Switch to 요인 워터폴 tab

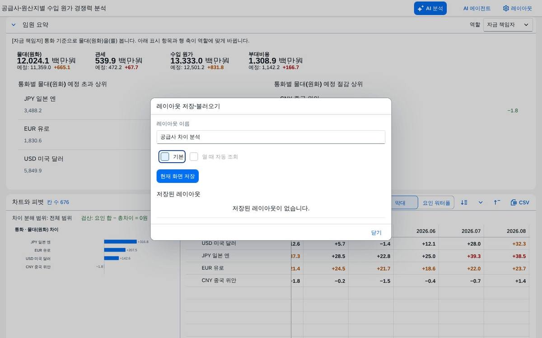tap(436, 203)
